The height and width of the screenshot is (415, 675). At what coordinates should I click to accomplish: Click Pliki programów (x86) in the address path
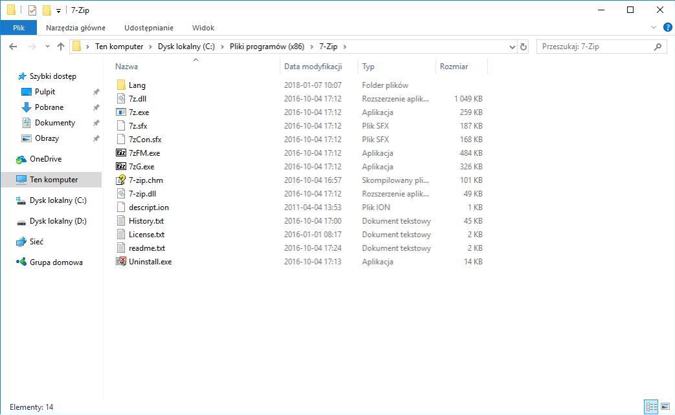[267, 47]
